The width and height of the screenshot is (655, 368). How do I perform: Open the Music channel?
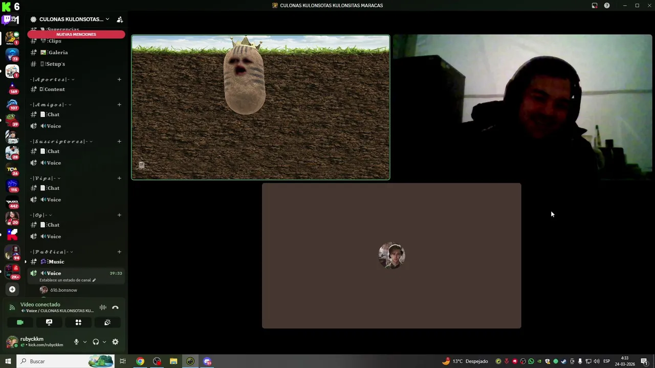(x=76, y=262)
